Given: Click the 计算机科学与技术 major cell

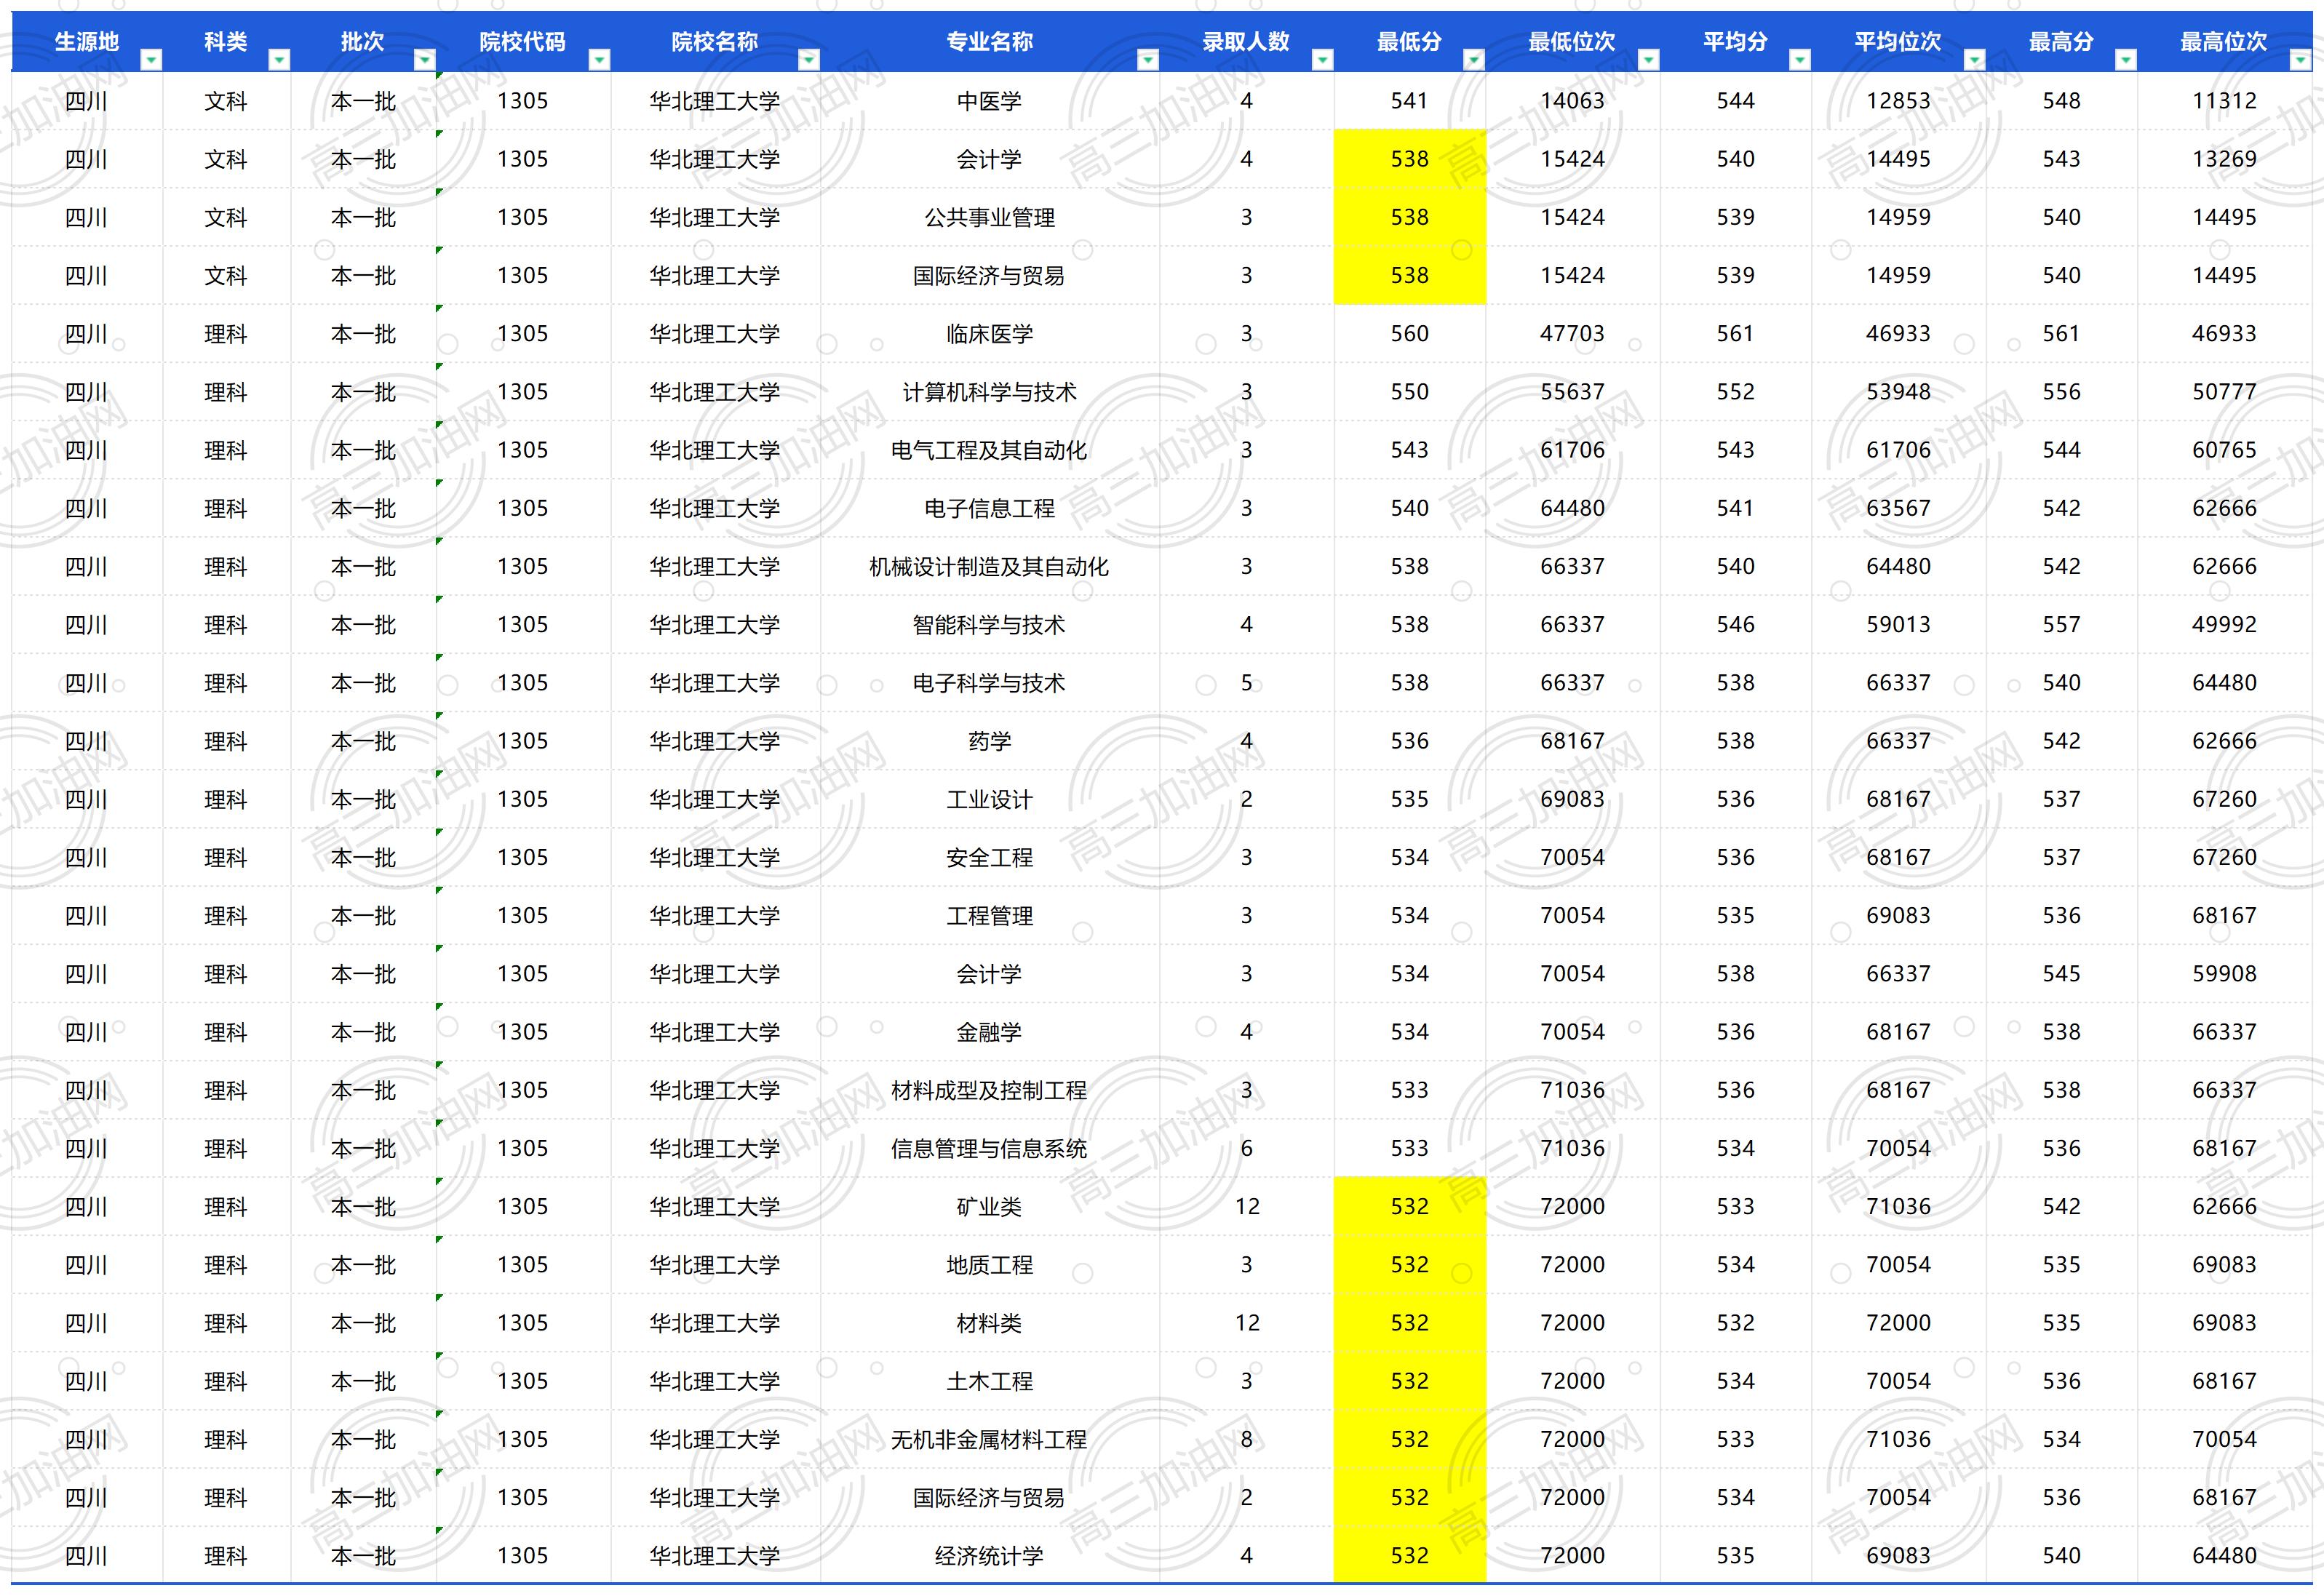Looking at the screenshot, I should [x=989, y=392].
